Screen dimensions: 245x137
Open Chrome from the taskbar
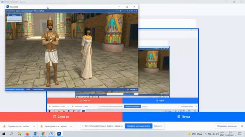pos(43,134)
